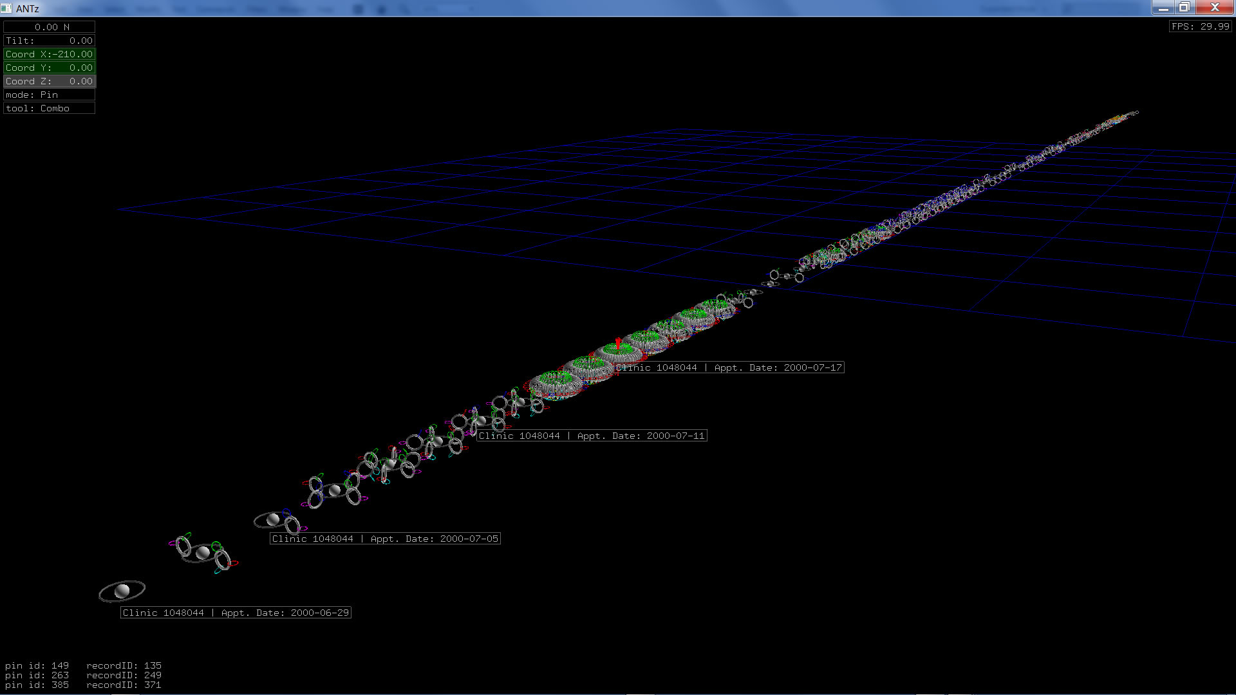Click the FPS counter display
1236x695 pixels.
[1200, 26]
